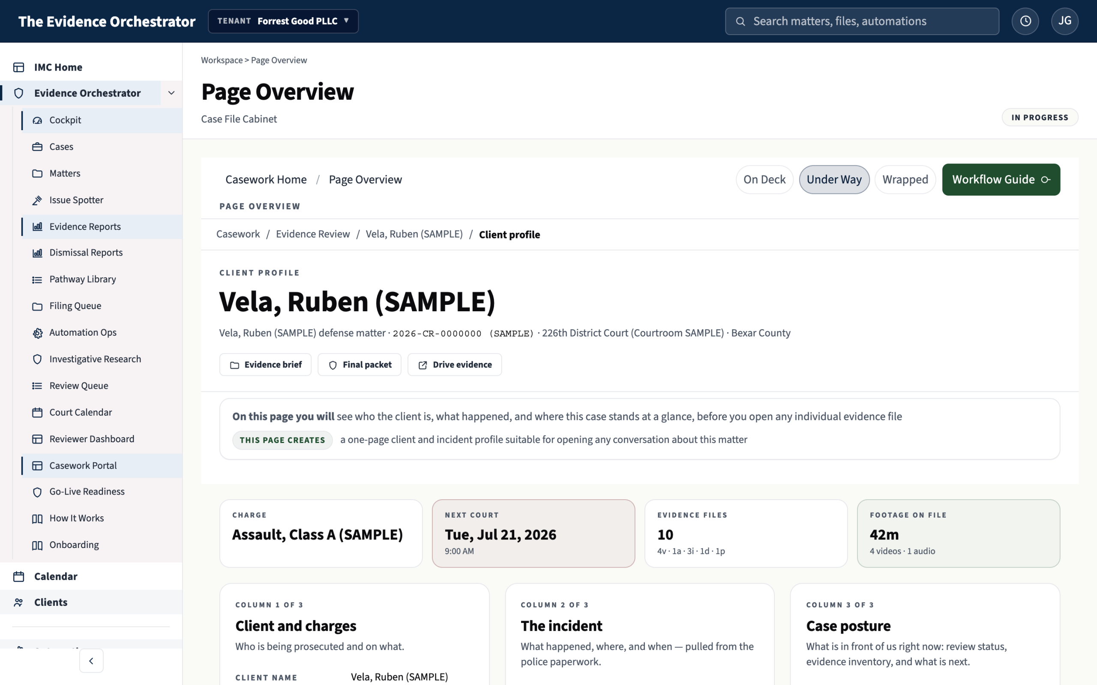This screenshot has height=685, width=1097.
Task: Open Court Calendar menu item
Action: 102,412
